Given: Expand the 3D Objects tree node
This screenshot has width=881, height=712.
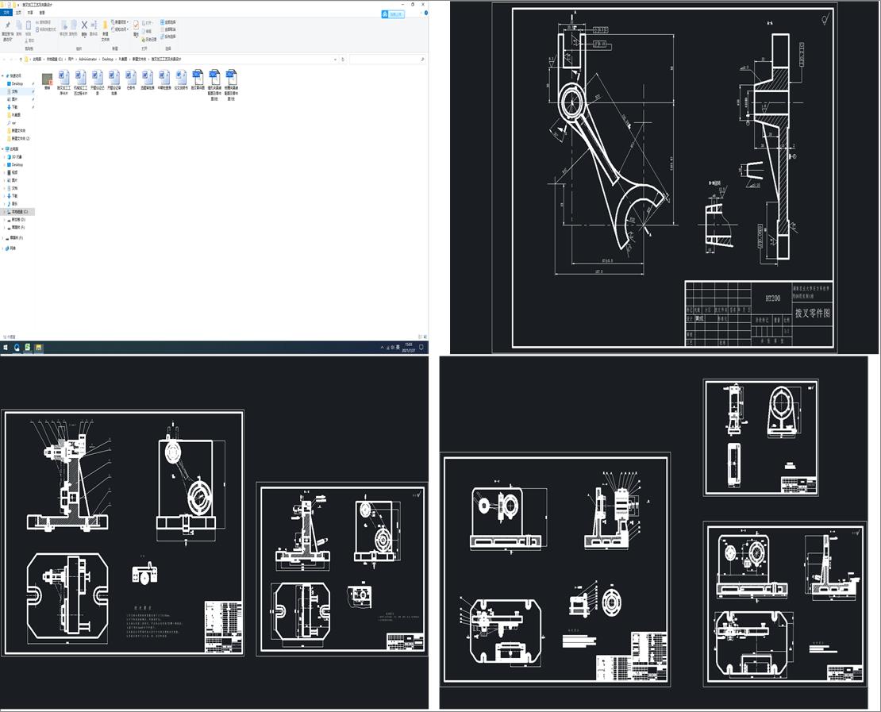Looking at the screenshot, I should click(x=5, y=157).
